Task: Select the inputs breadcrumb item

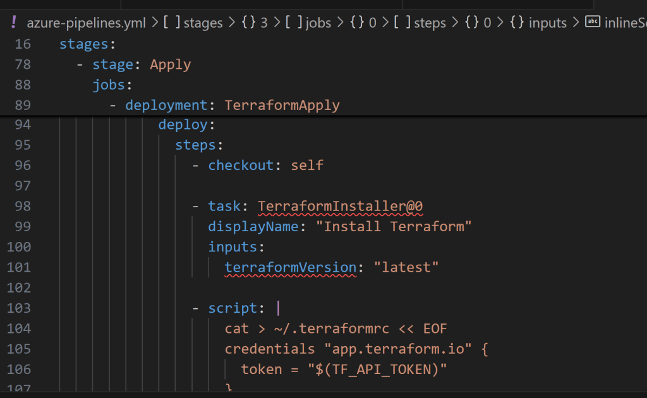Action: coord(548,23)
